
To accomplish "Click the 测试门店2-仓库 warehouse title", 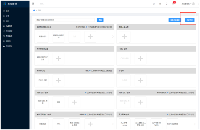I will (124, 93).
